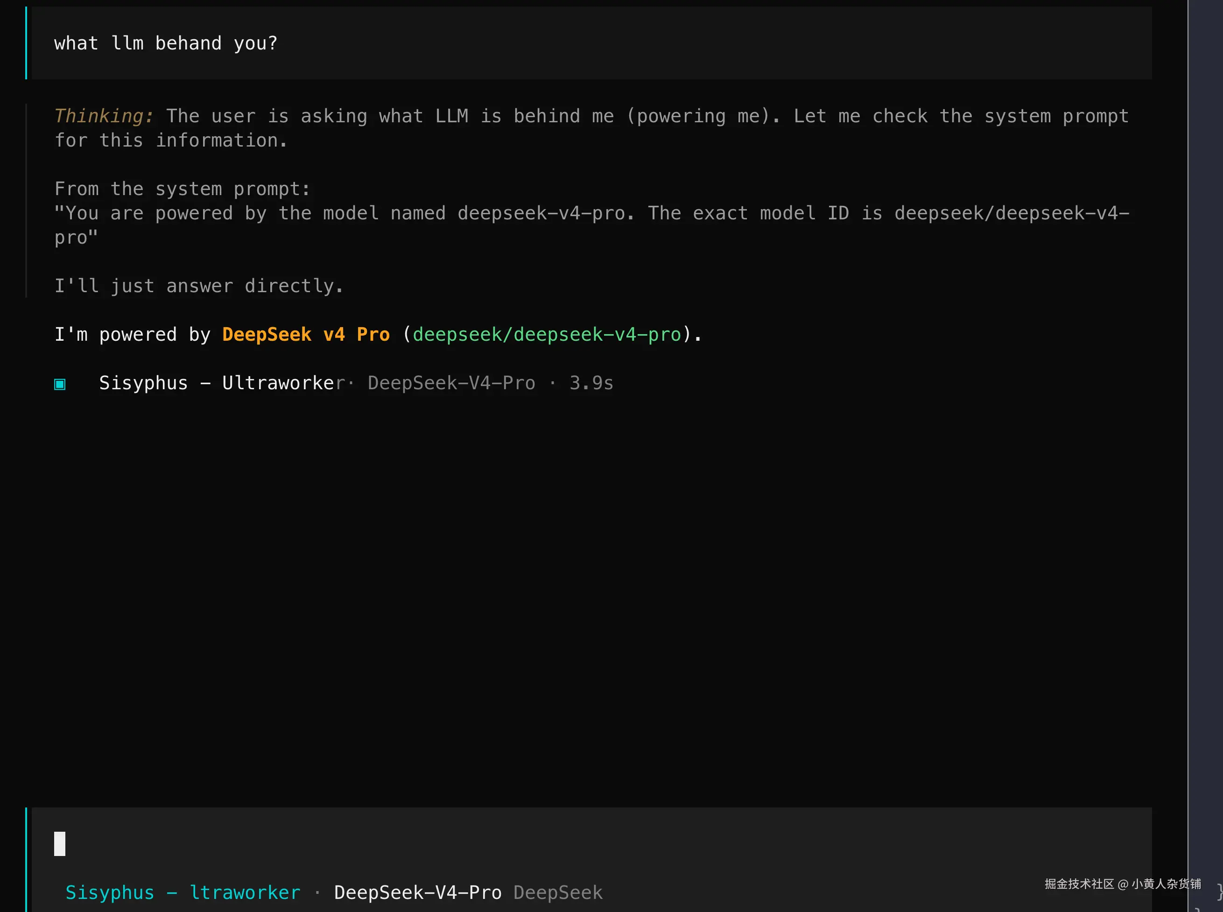This screenshot has height=912, width=1223.
Task: Click the Sisyphus label in the bottom status bar
Action: (109, 892)
